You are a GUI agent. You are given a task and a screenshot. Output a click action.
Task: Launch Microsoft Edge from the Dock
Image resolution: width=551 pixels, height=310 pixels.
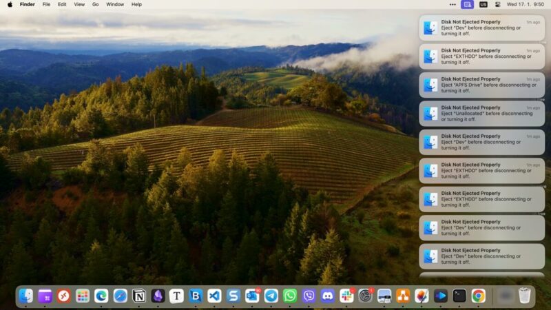pyautogui.click(x=101, y=296)
